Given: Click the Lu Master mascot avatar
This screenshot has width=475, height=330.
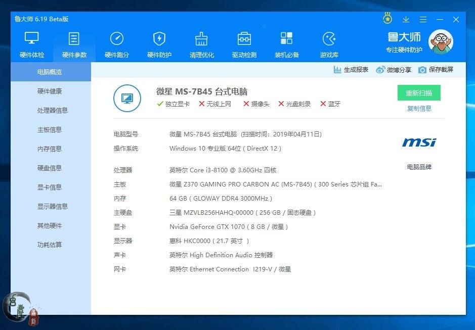Looking at the screenshot, I should [441, 41].
